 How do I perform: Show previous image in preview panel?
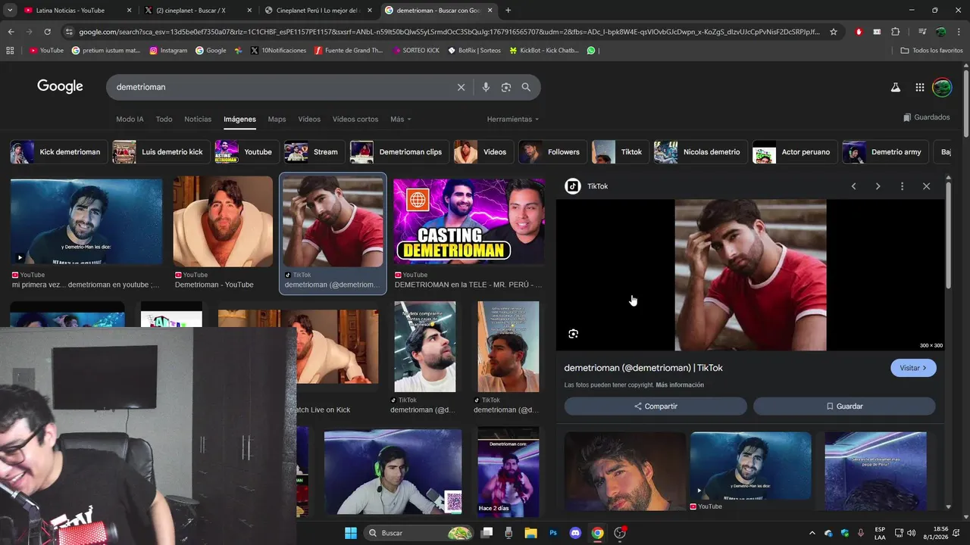pos(853,186)
